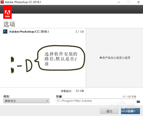Click the 安装总计 3.1 GB total

72,91
